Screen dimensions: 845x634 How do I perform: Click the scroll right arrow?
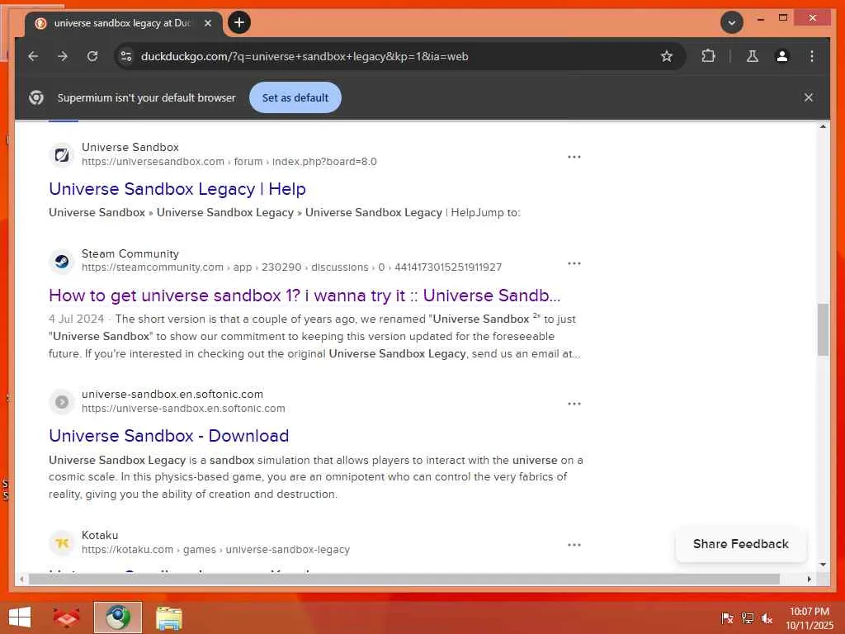coord(810,579)
